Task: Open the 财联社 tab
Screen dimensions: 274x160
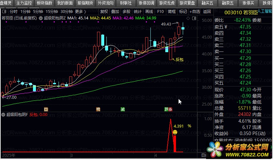Action: (126, 3)
